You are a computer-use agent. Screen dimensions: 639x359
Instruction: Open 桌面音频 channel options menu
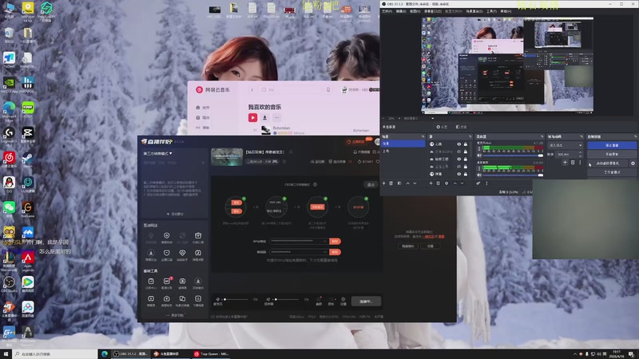point(478,168)
